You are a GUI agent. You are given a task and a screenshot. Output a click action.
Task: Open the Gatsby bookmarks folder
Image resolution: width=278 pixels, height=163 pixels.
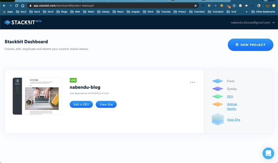(104, 12)
